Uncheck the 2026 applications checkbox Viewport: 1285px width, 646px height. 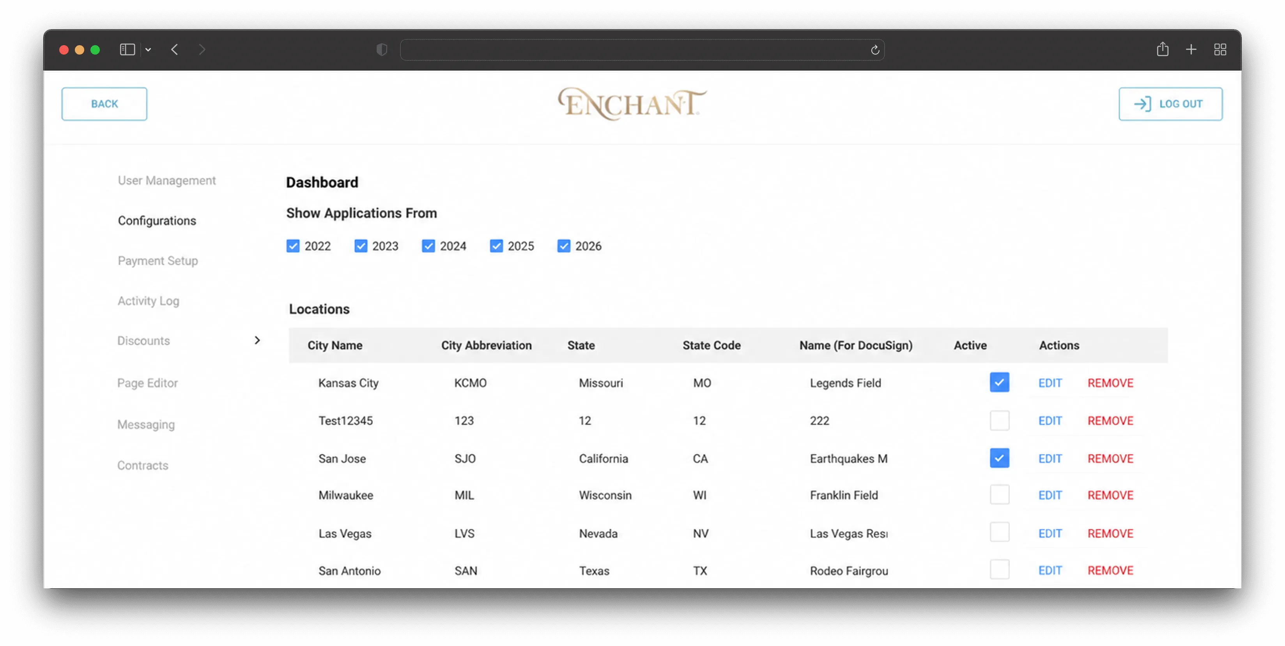tap(564, 246)
